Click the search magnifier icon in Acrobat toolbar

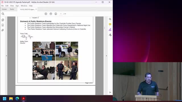coord(3,14)
